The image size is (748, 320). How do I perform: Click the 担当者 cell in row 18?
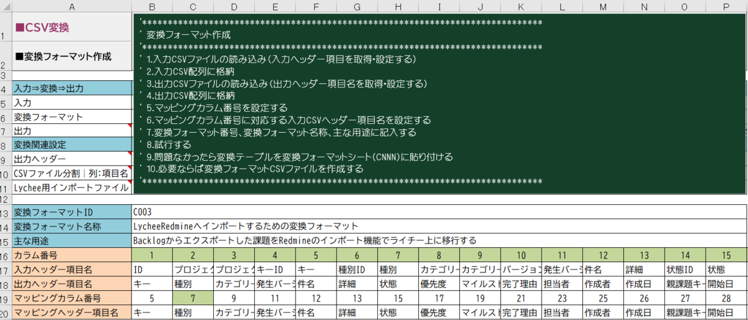tap(562, 284)
